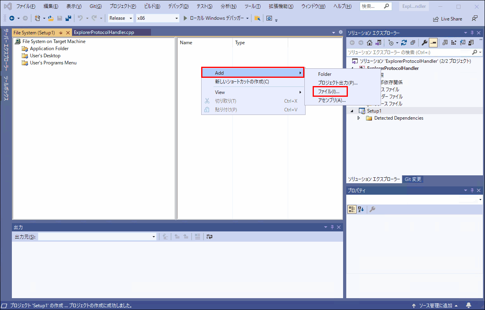
Task: Open the View submenu in context menu
Action: tap(253, 92)
